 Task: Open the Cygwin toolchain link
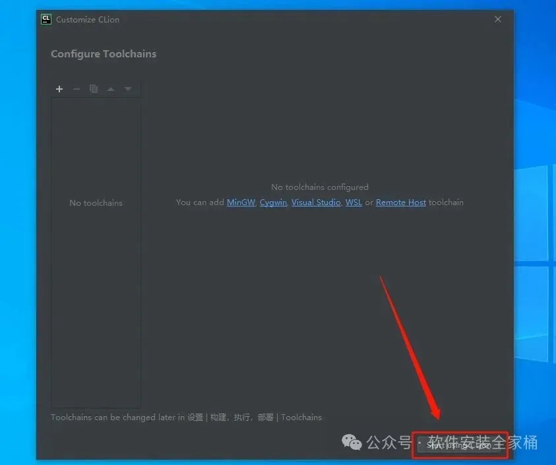point(273,202)
